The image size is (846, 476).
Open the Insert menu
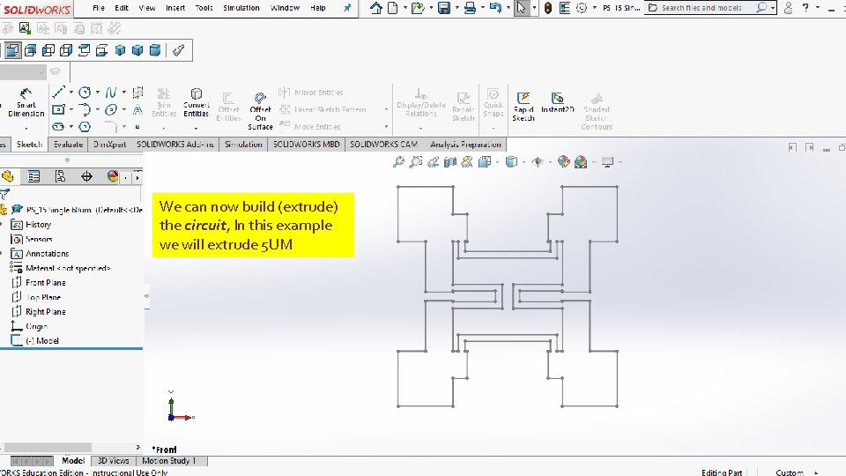pos(175,8)
